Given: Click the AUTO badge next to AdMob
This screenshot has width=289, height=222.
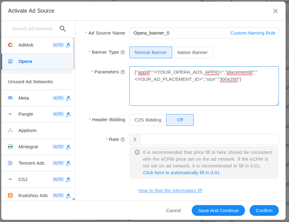Looking at the screenshot, I should 58,45.
